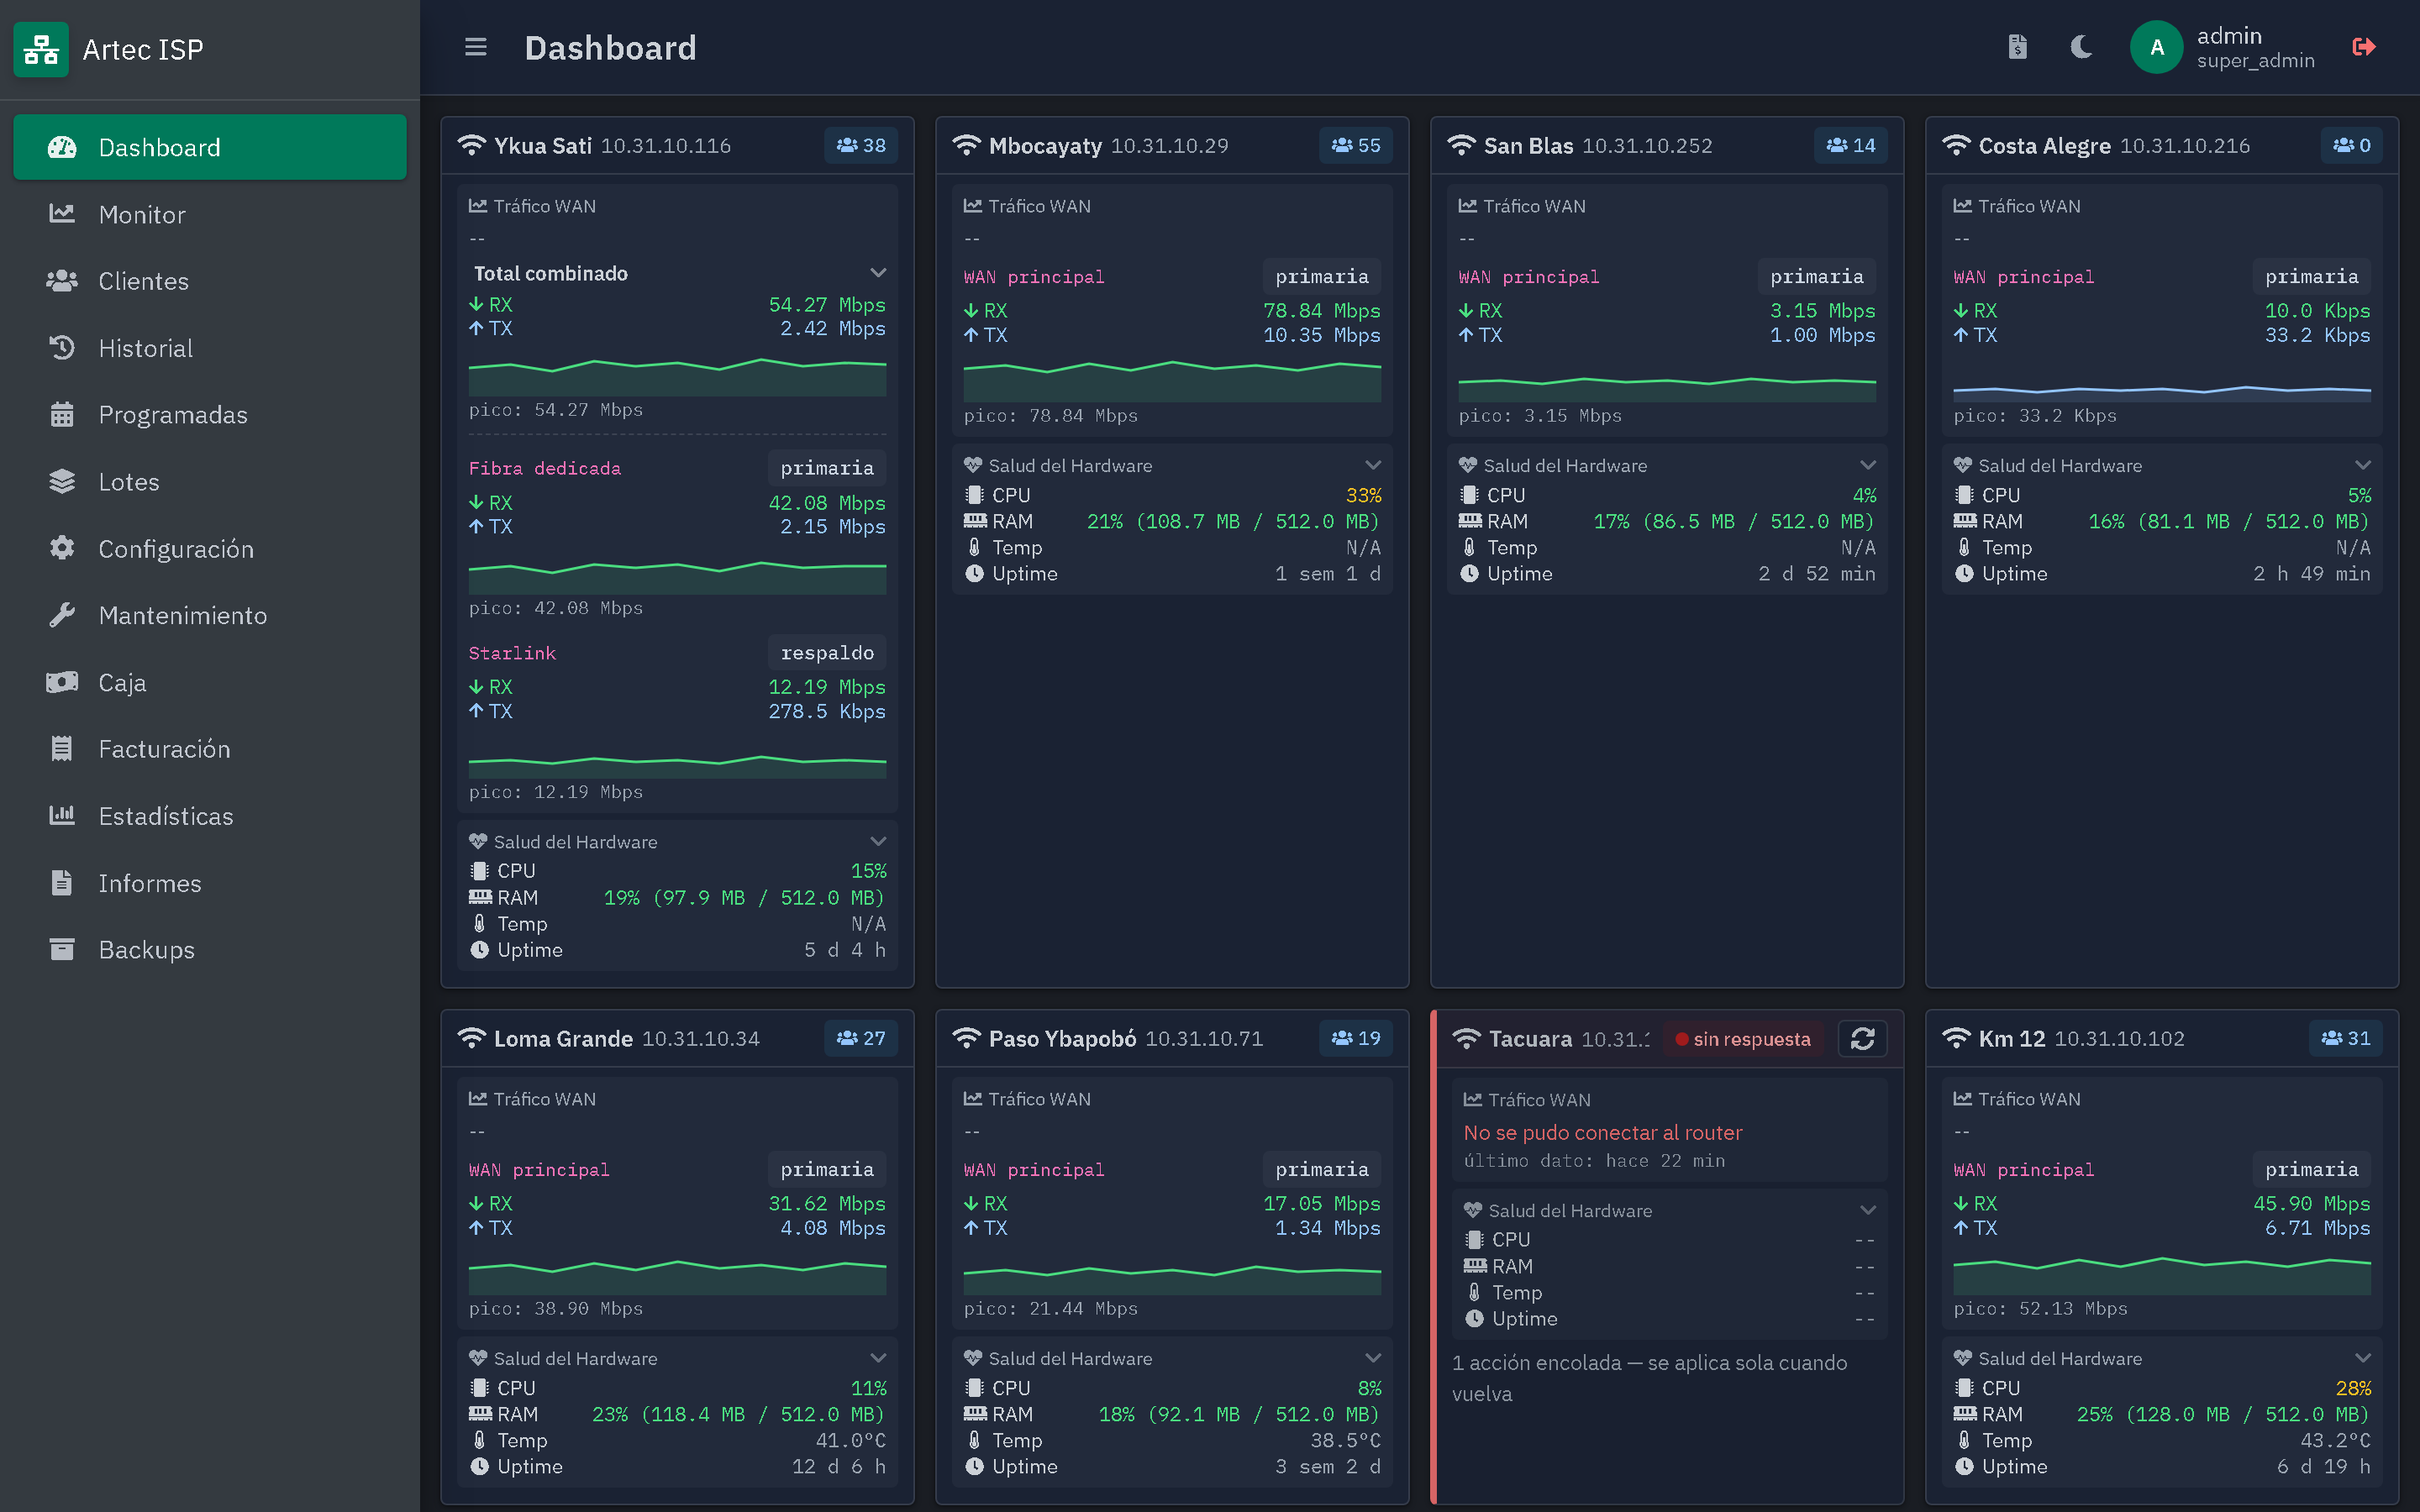Screen dimensions: 2420x1512
Task: Click the Caja money icon
Action: click(x=62, y=682)
